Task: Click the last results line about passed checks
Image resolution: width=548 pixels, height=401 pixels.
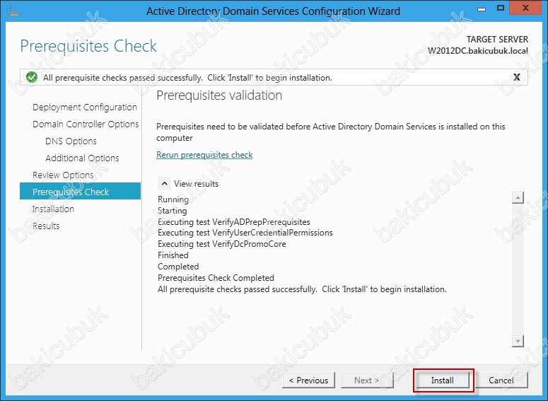Action: coord(302,289)
